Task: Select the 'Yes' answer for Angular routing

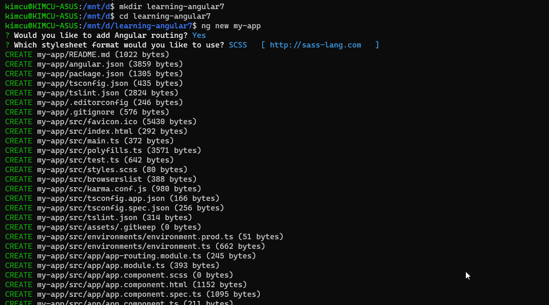Action: tap(199, 35)
